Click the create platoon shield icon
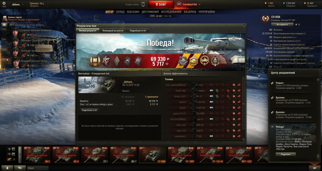The image size is (322, 171). click(143, 4)
